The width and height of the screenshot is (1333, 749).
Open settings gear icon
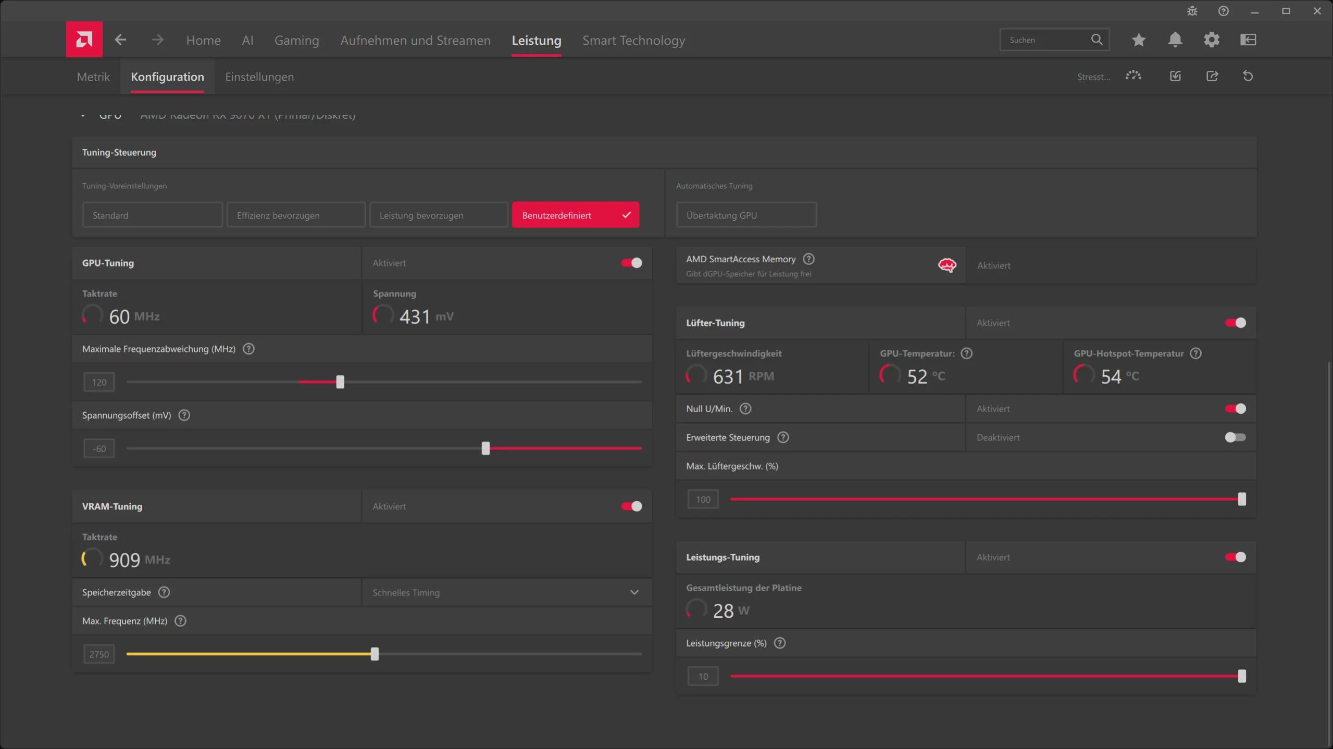click(x=1212, y=40)
